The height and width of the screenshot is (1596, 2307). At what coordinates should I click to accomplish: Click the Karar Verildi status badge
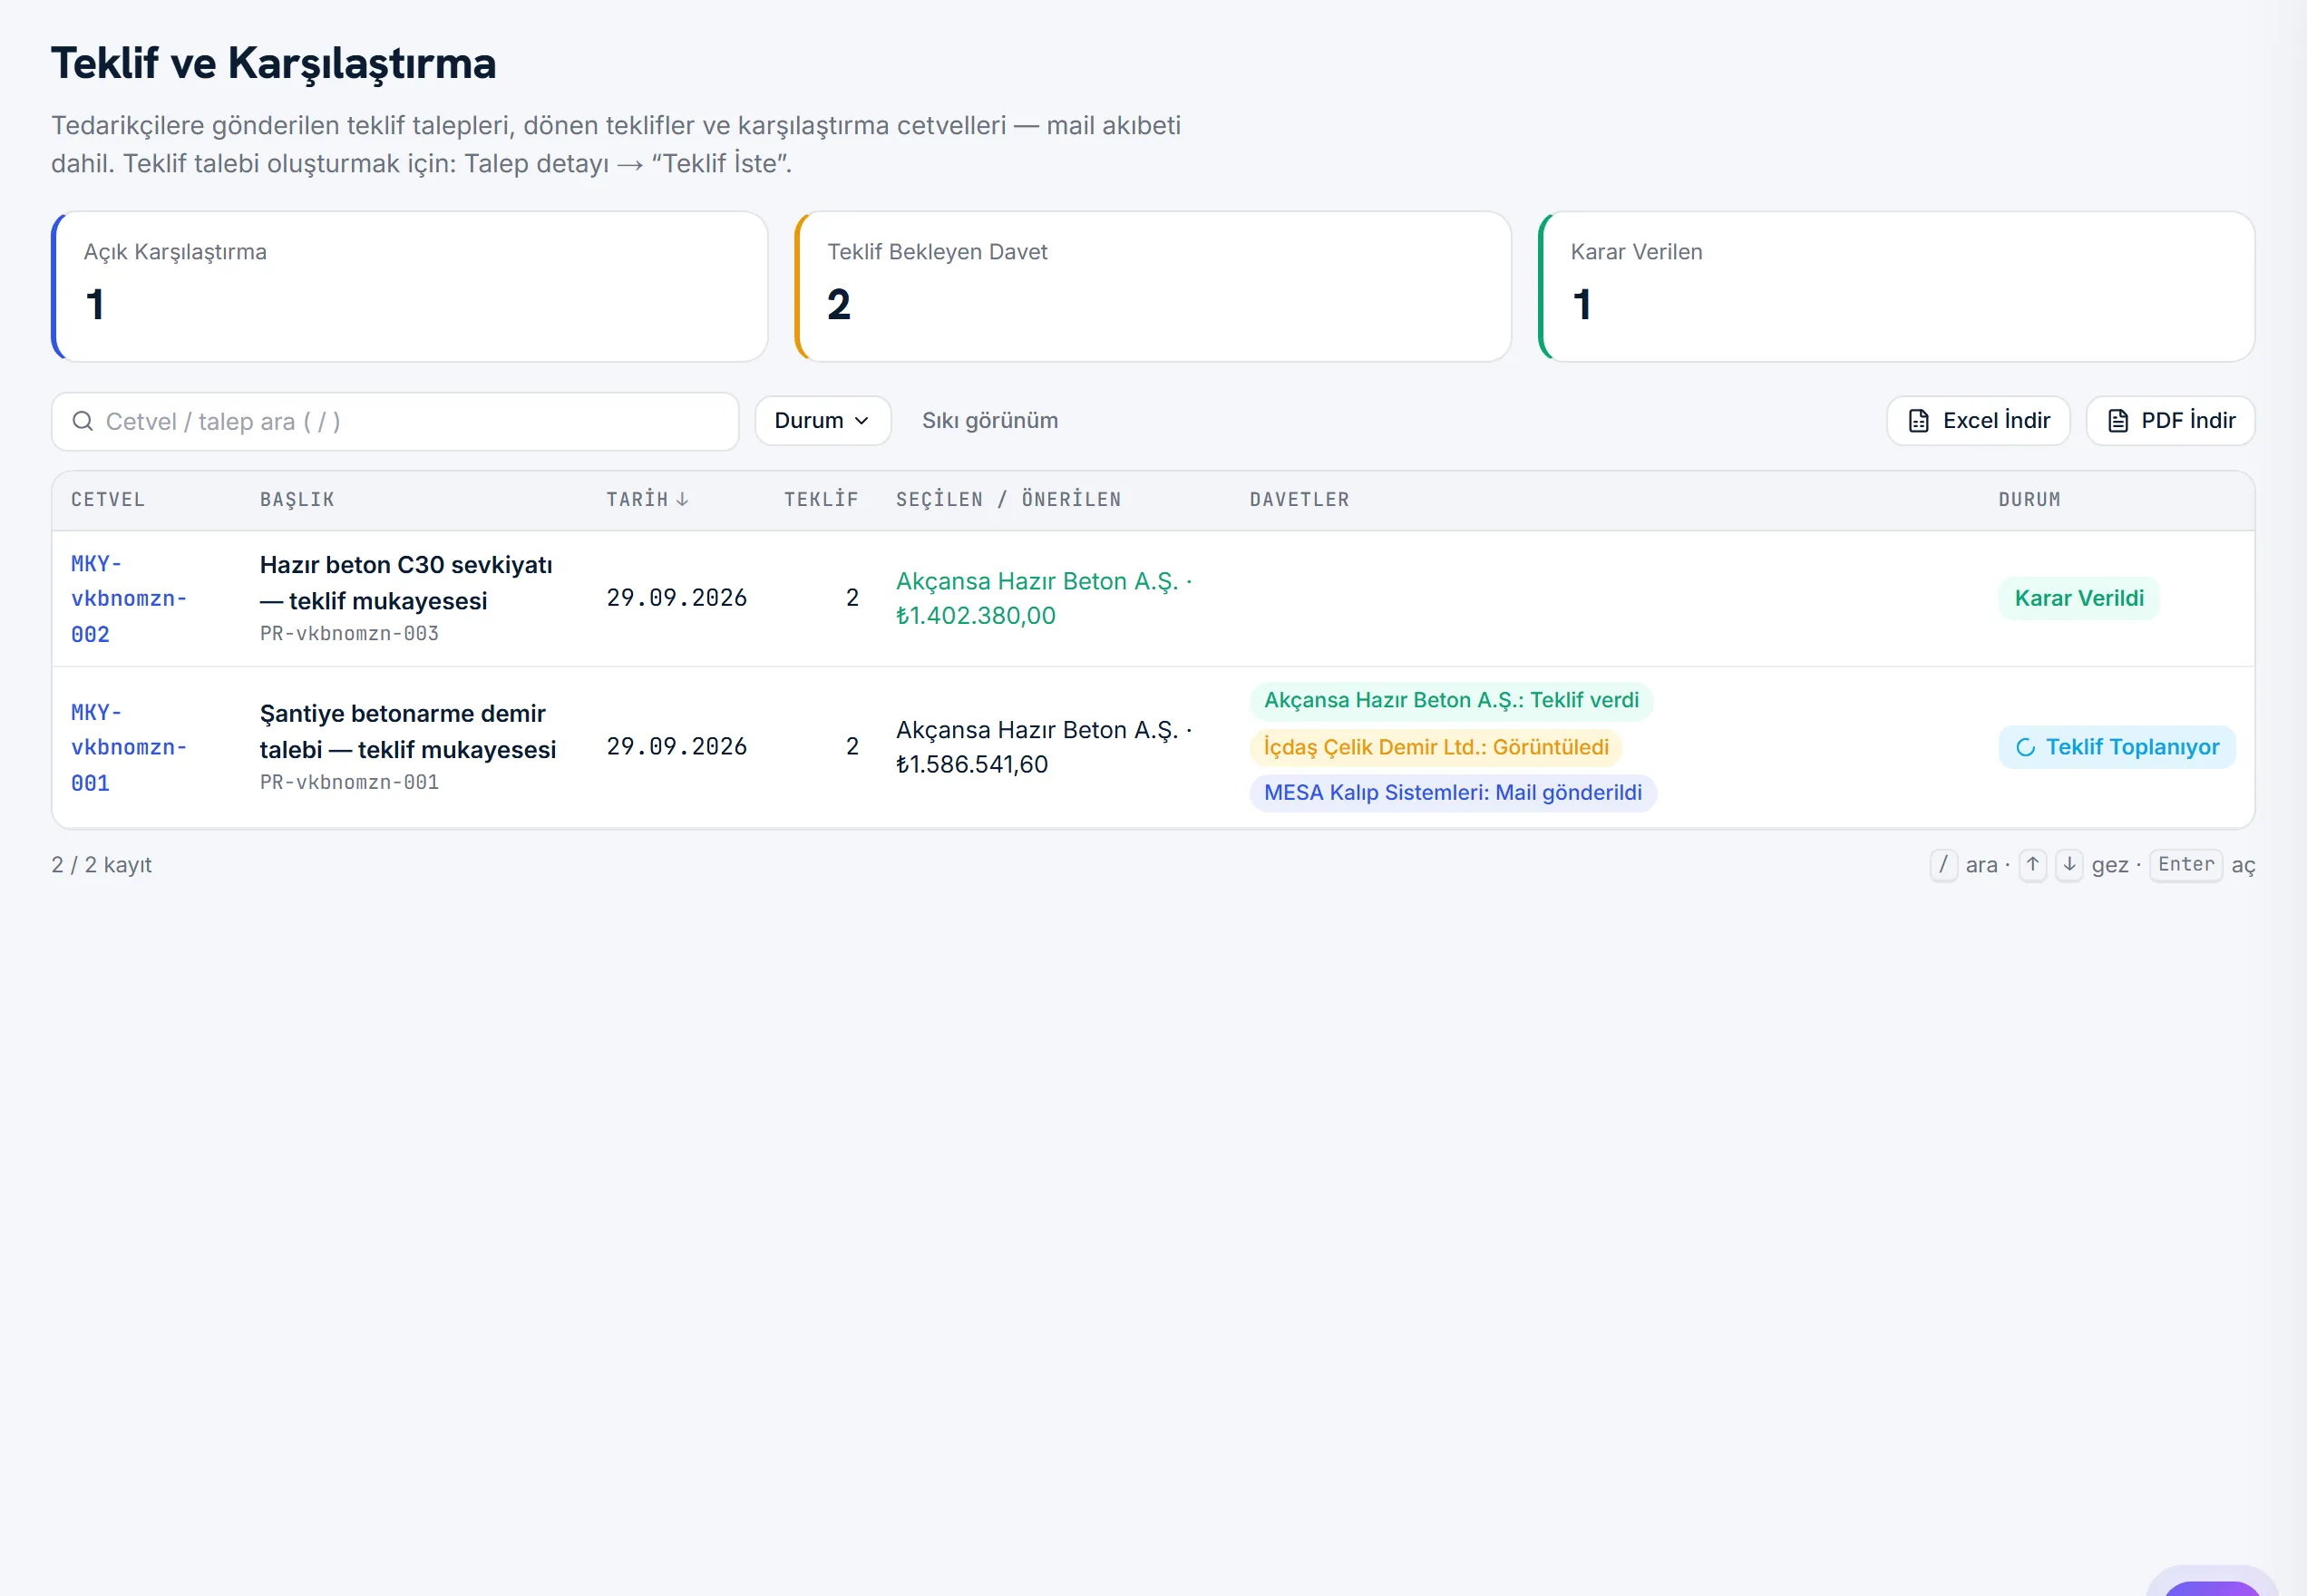2078,598
